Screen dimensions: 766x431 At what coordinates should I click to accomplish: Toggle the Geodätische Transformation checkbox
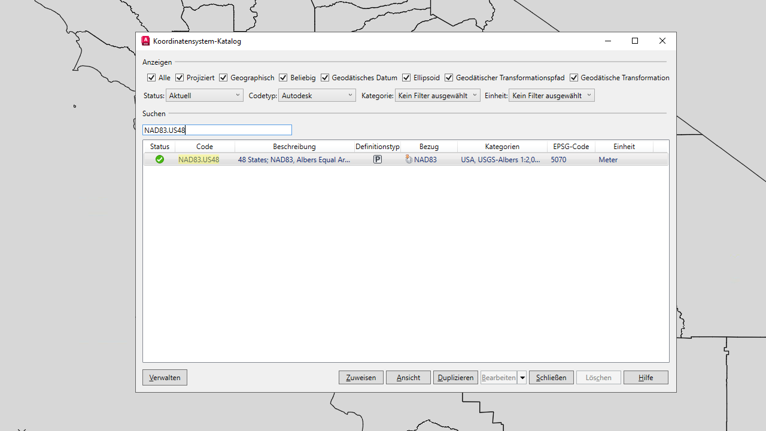tap(574, 78)
